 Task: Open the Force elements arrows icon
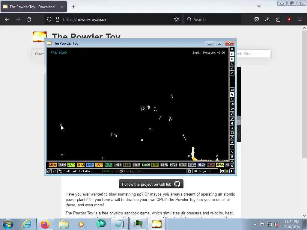(x=232, y=109)
